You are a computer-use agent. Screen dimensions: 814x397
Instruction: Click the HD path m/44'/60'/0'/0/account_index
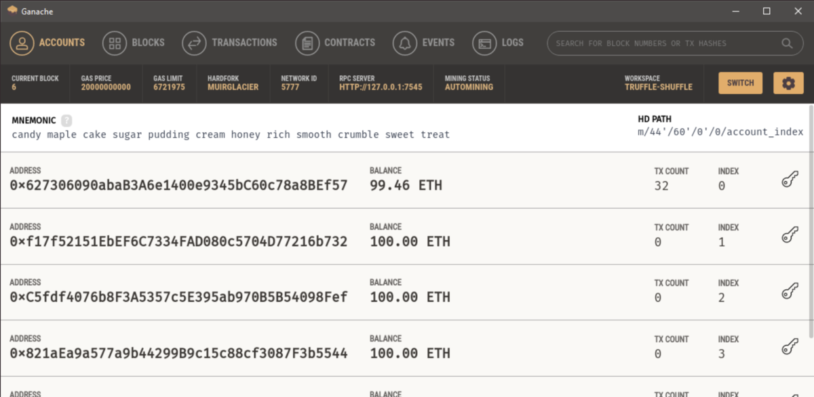pos(720,132)
